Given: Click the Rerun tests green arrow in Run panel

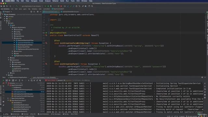Looking at the screenshot, I should pyautogui.click(x=4, y=80).
